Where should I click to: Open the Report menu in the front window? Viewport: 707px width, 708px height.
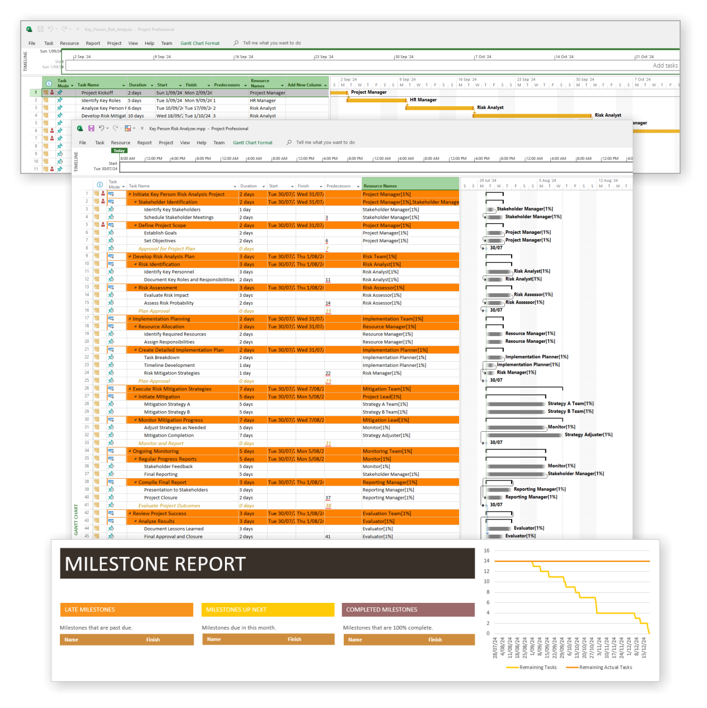coord(144,143)
